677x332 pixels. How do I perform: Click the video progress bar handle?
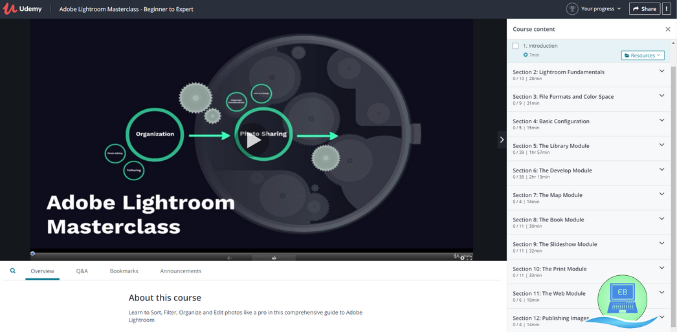(32, 254)
